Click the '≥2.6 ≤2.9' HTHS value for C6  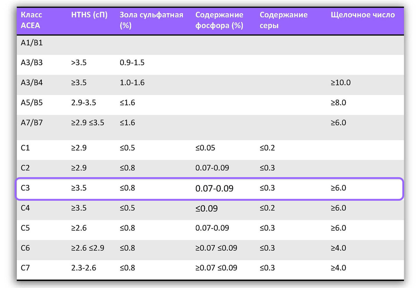tap(87, 248)
